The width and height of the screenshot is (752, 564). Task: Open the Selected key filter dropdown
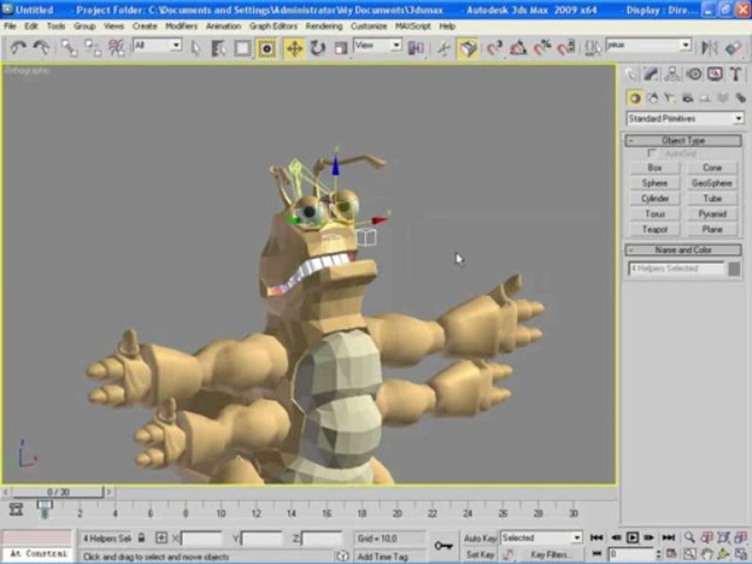541,537
